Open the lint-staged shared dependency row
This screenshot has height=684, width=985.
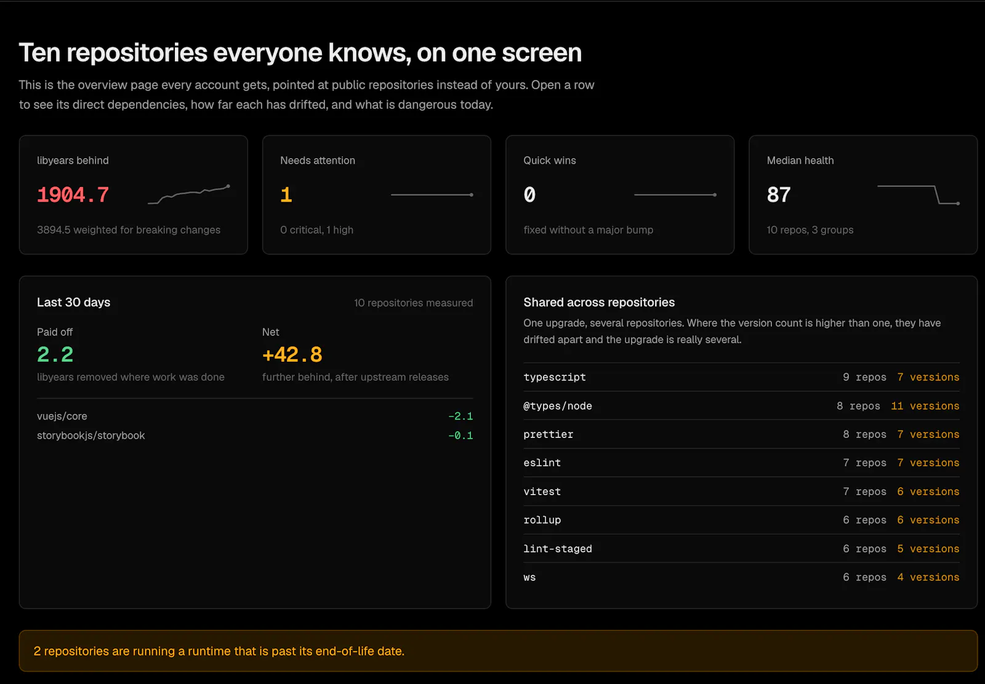pos(741,549)
